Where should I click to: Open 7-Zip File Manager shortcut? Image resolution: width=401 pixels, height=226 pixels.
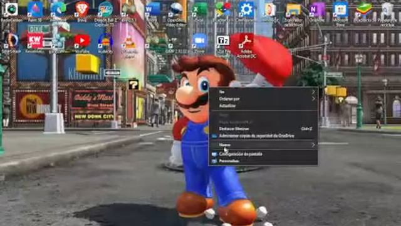(x=223, y=45)
